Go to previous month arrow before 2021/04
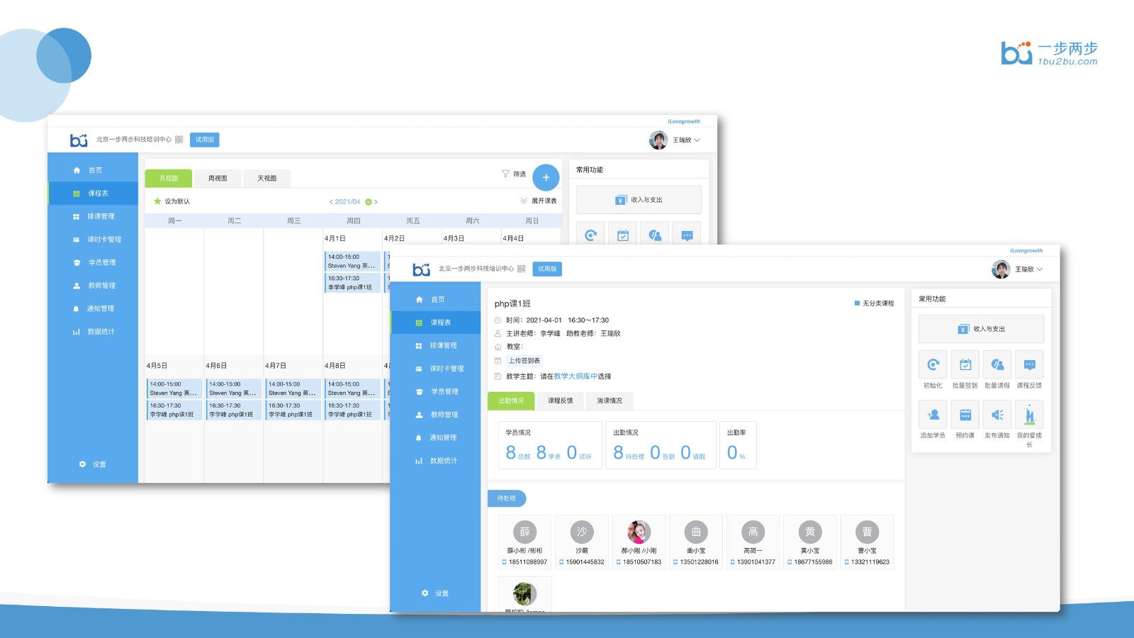The height and width of the screenshot is (638, 1134). point(331,202)
